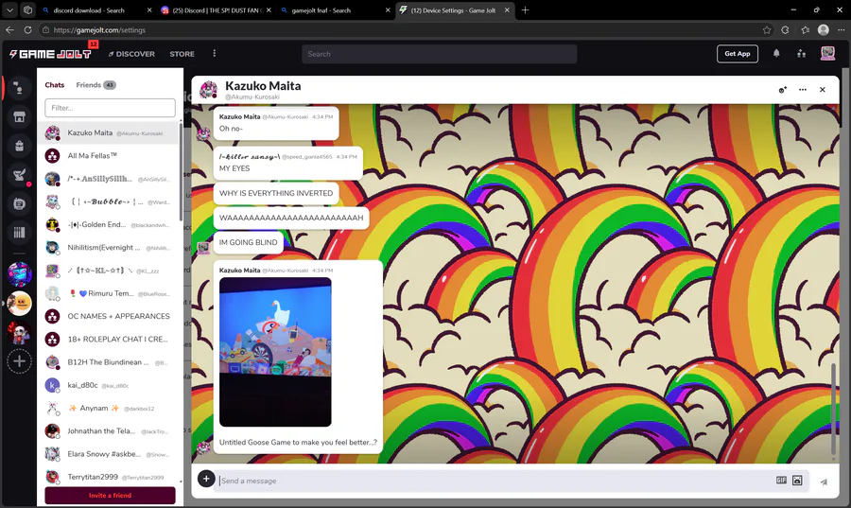Image resolution: width=851 pixels, height=508 pixels.
Task: Open sidebar chat icon at top
Action: coord(19,88)
